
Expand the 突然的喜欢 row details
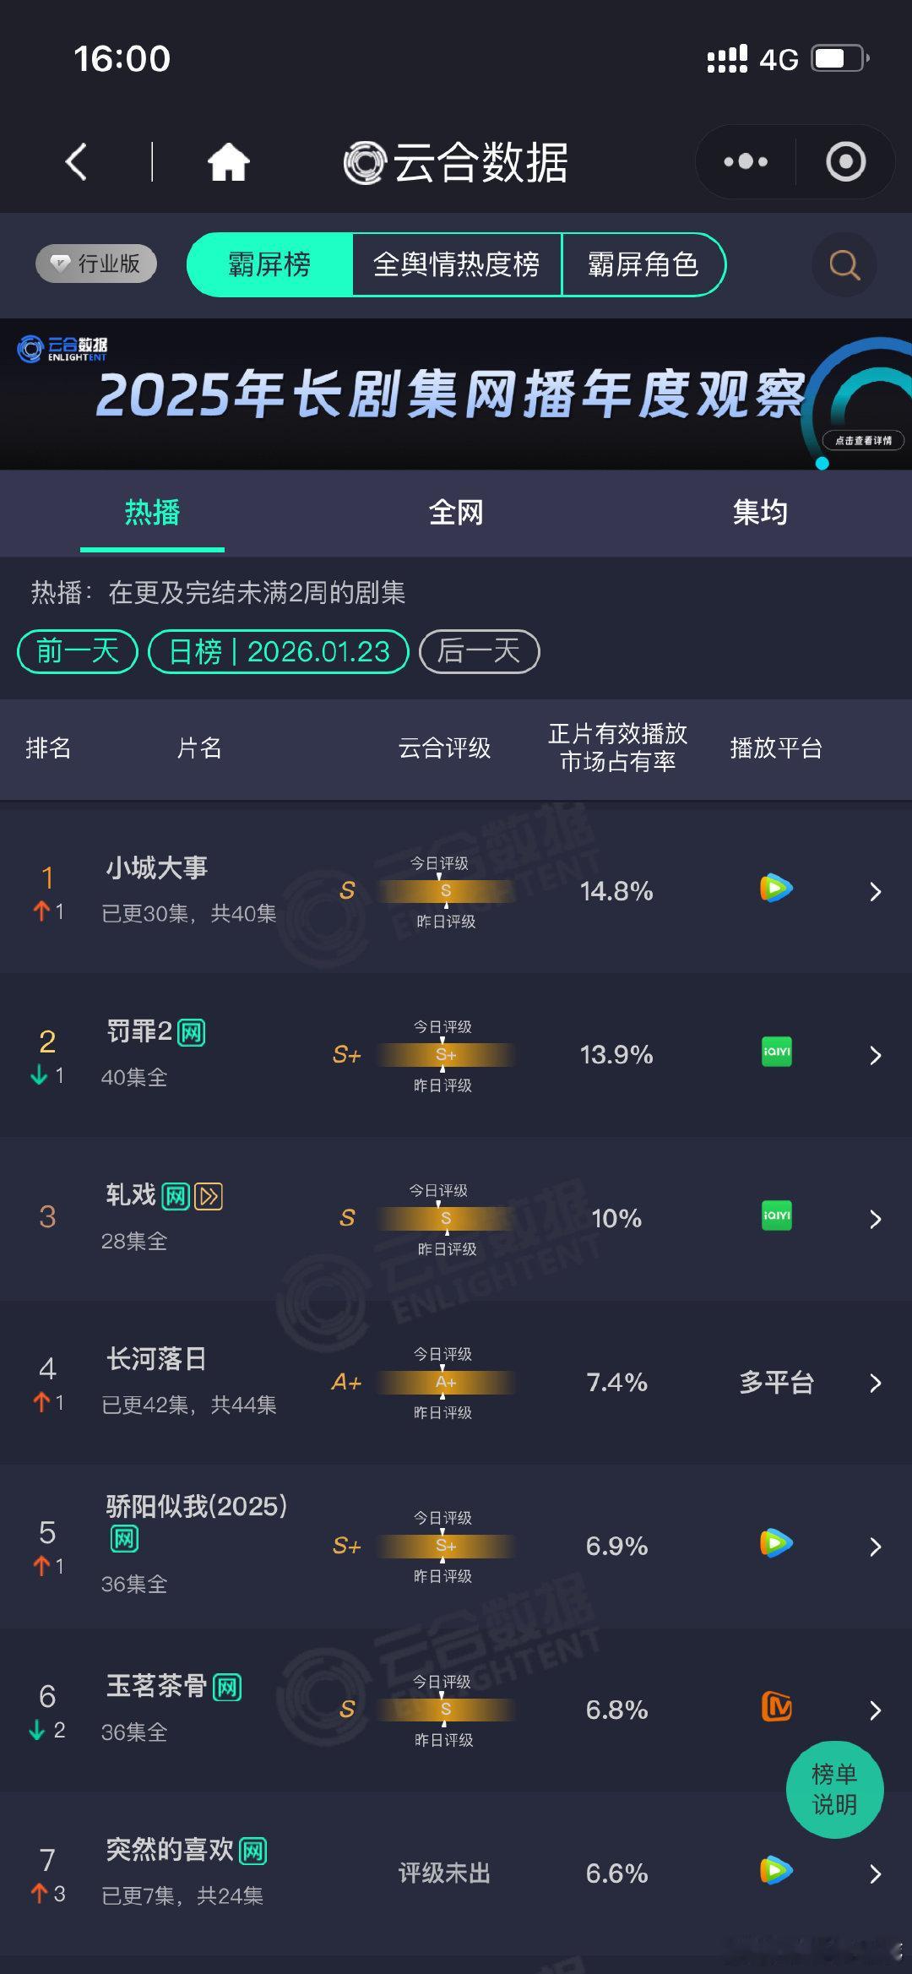(x=876, y=1873)
